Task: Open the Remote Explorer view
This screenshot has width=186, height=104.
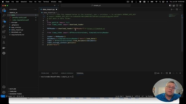Action: click(x=4, y=37)
